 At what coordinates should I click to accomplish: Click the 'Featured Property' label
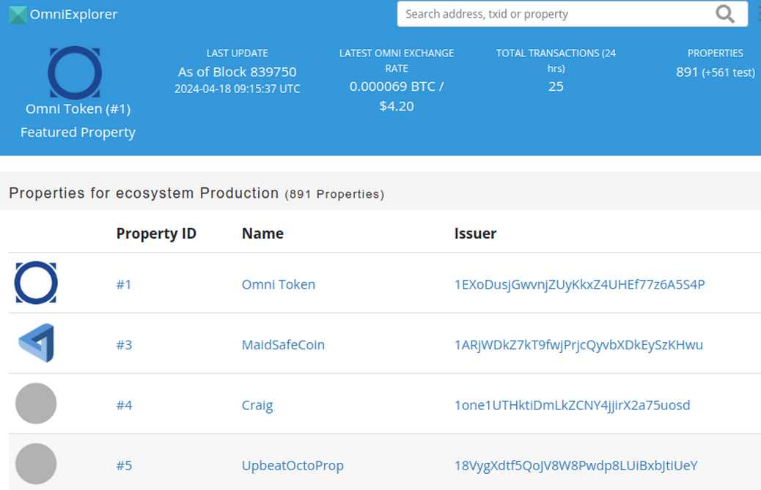click(x=78, y=133)
